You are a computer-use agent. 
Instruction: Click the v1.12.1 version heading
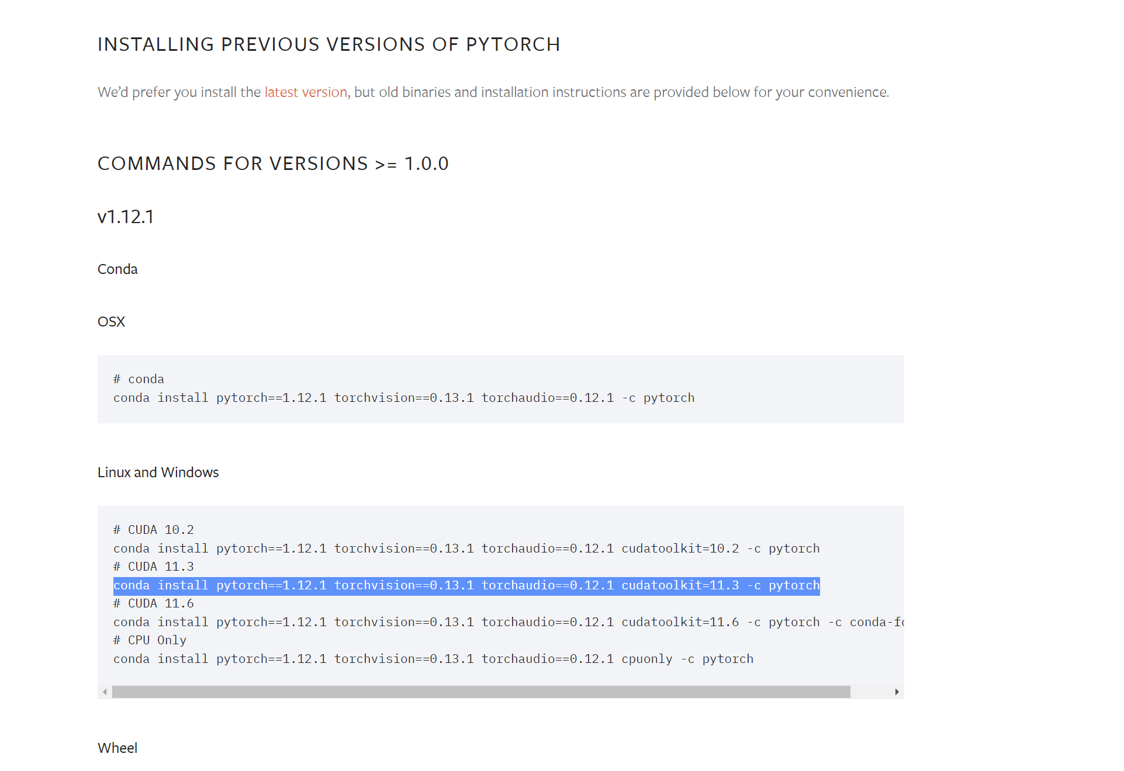126,217
